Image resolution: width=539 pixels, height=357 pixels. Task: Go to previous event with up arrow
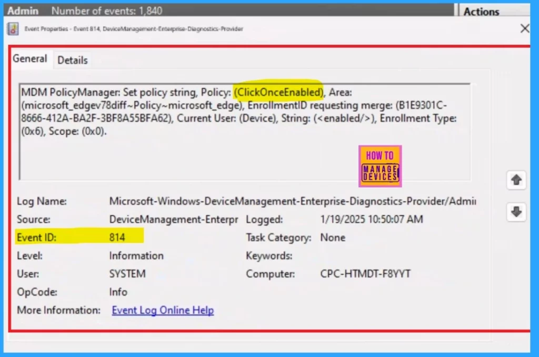[516, 180]
